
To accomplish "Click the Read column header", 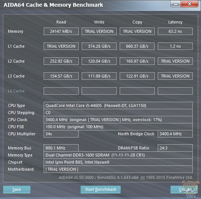I will [x=61, y=22].
